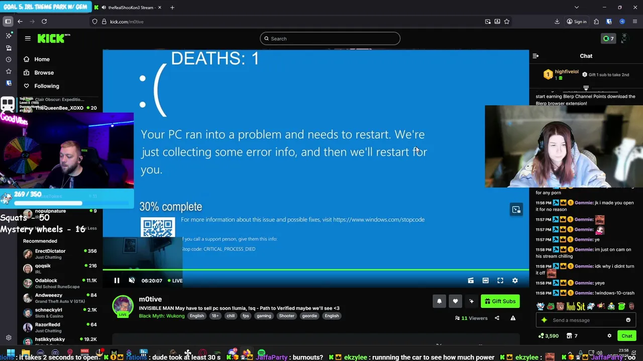Click the Black Myth: Wukong category link

(x=162, y=316)
